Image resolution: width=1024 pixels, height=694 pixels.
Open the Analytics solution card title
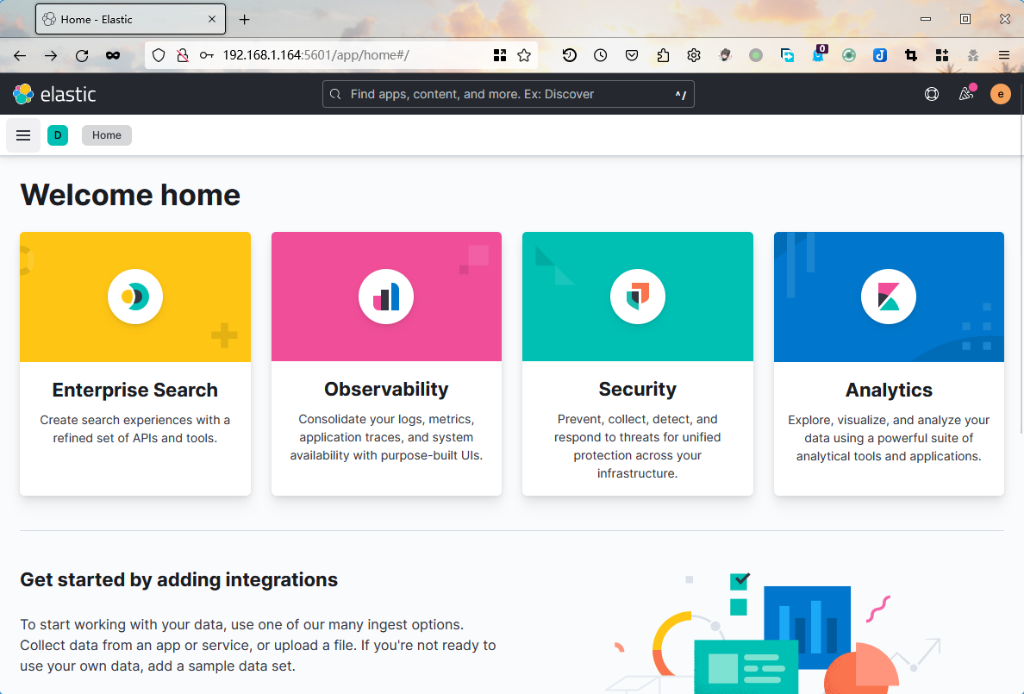[x=889, y=390]
